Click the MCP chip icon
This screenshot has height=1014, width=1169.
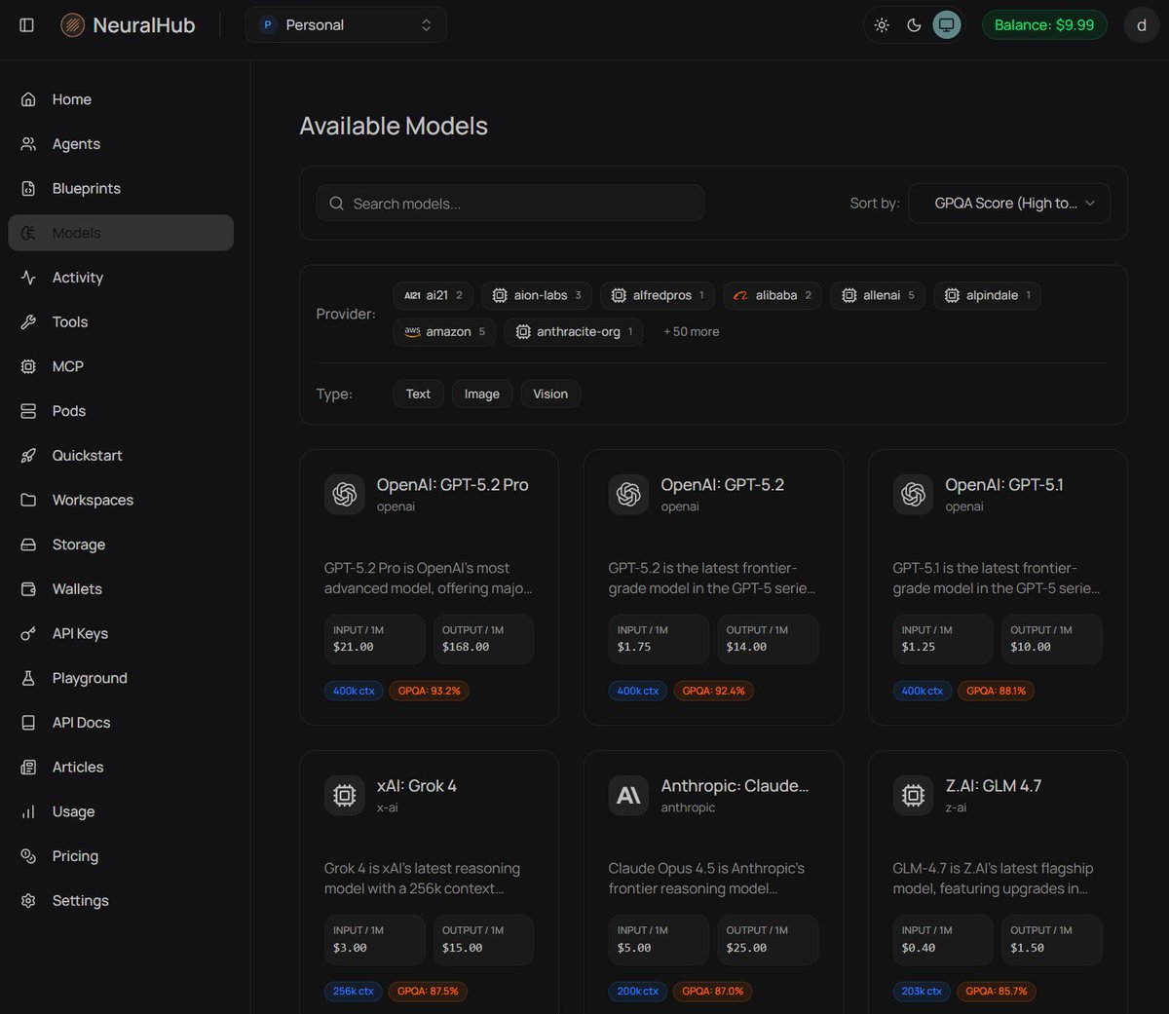pyautogui.click(x=28, y=366)
